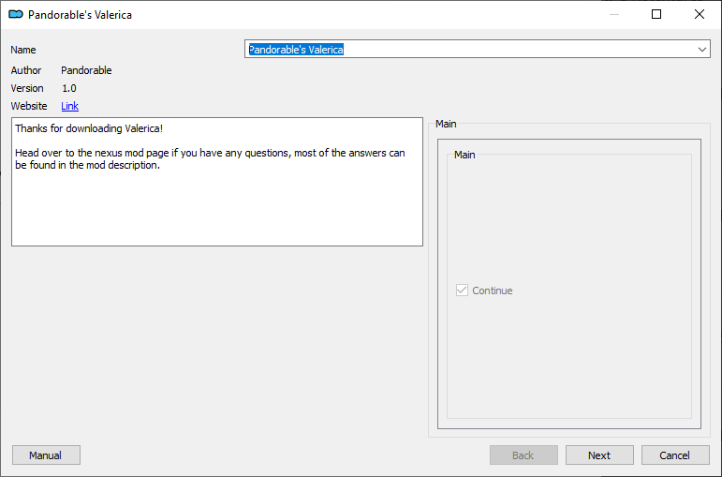Screen dimensions: 722x477
Task: Click the installer app icon in title bar
Action: click(x=16, y=15)
